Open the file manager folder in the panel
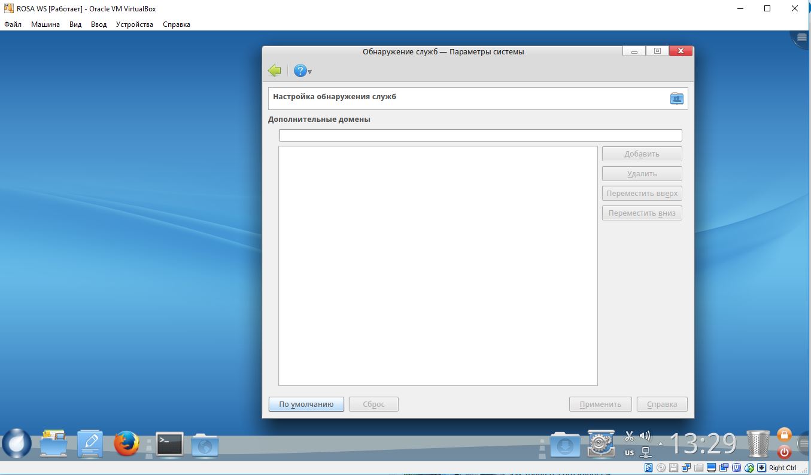811x475 pixels. pyautogui.click(x=53, y=444)
